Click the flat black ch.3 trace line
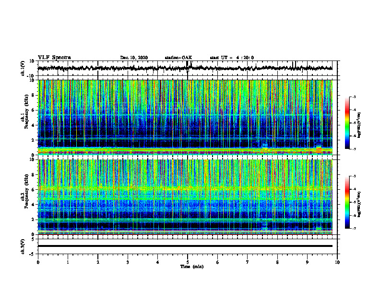380x294 pixels. (185, 246)
